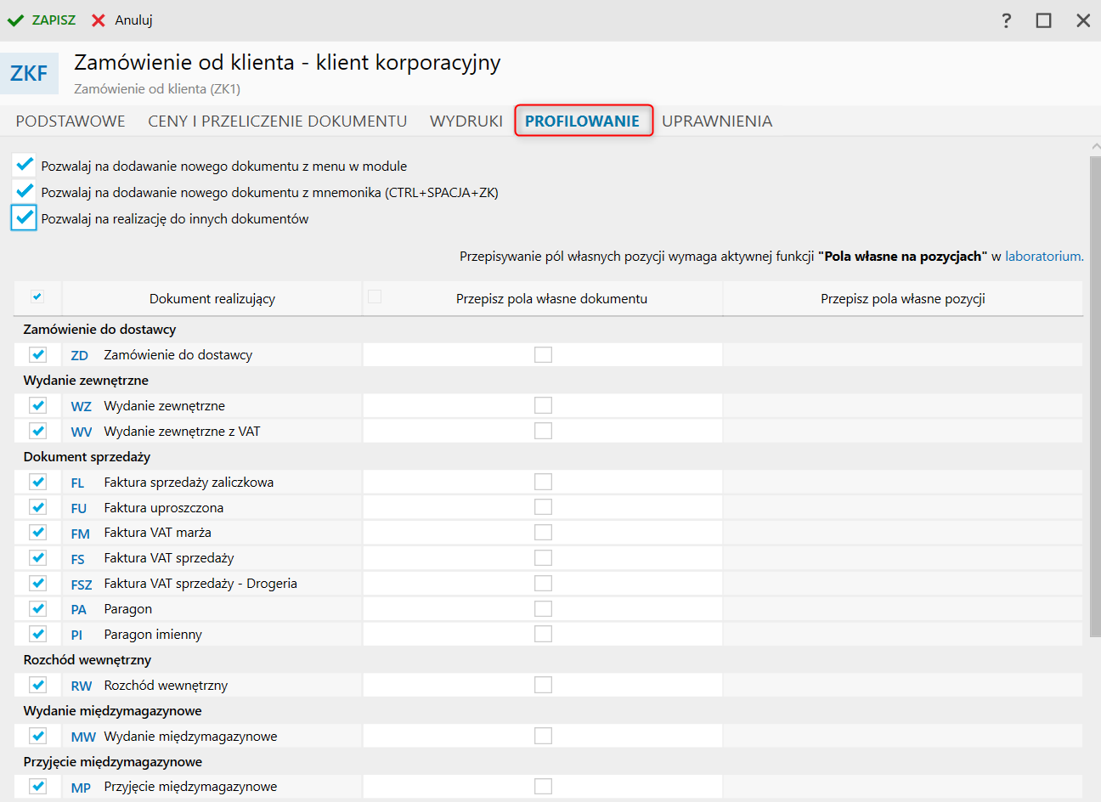Enable Przepisz pola własne for WZ row

click(543, 405)
